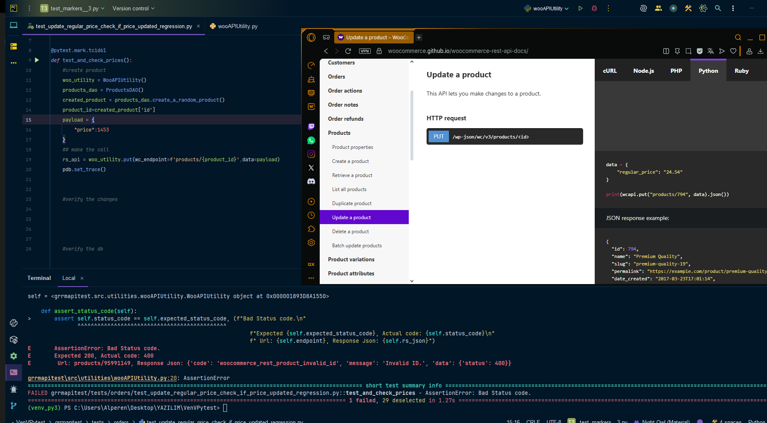Go back in the Opera browser
767x423 pixels.
coord(326,51)
